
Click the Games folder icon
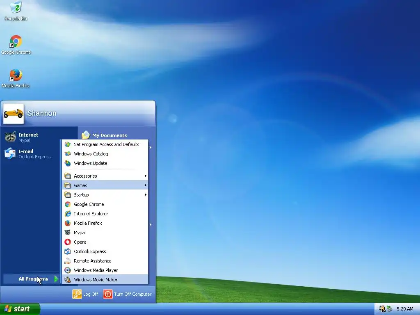(68, 185)
